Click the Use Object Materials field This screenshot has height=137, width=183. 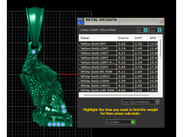[140, 102]
